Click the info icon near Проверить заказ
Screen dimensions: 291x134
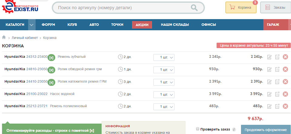click(x=234, y=129)
